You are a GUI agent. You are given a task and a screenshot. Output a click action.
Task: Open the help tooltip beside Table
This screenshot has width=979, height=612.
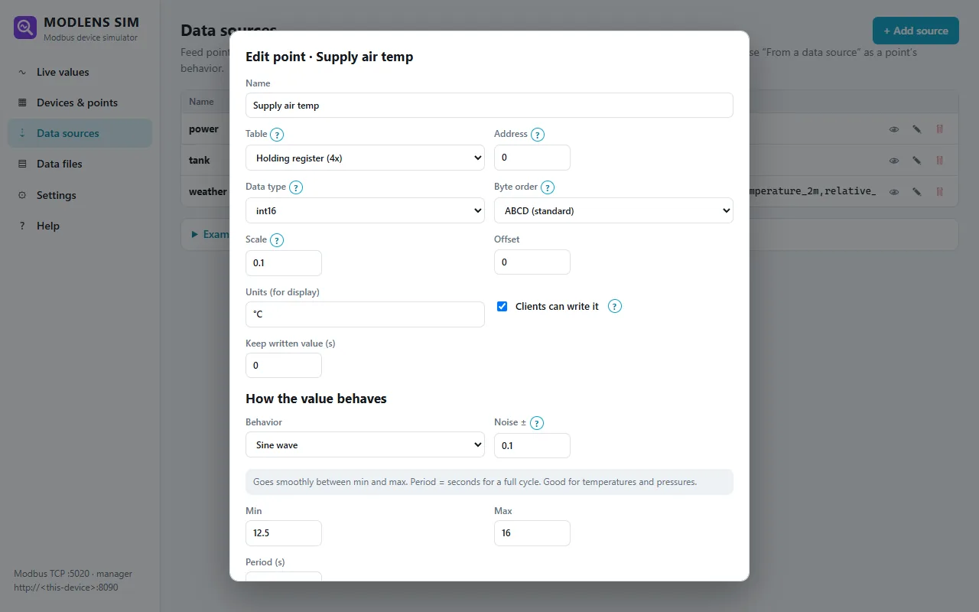[277, 135]
